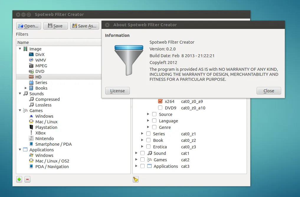Select the XBox game icon
Viewport: 300px width, 197px height.
(31, 133)
